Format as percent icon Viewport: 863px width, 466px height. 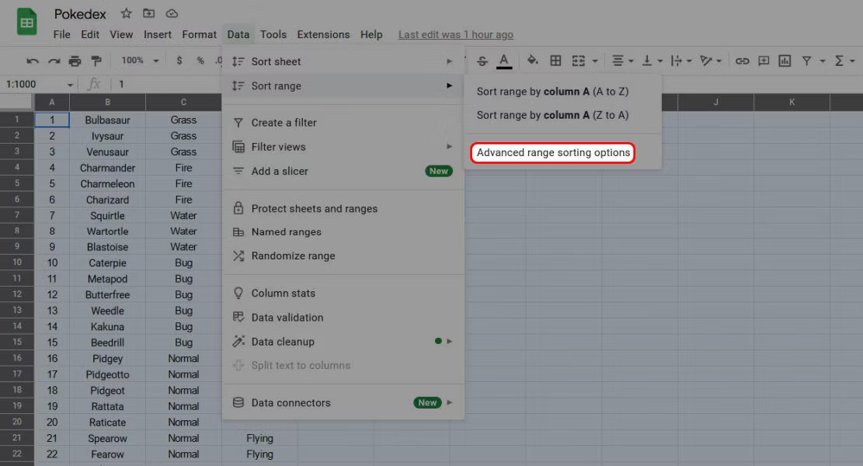(200, 61)
